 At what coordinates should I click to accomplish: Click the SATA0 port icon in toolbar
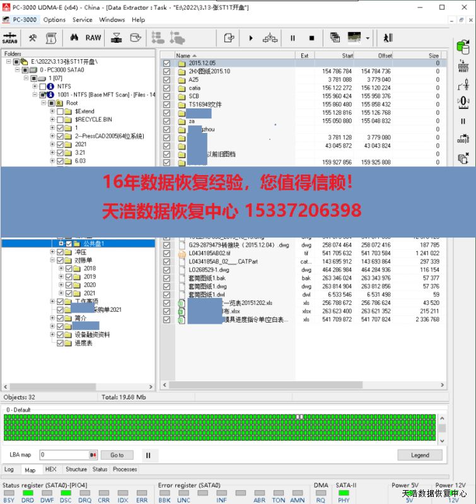(10, 38)
